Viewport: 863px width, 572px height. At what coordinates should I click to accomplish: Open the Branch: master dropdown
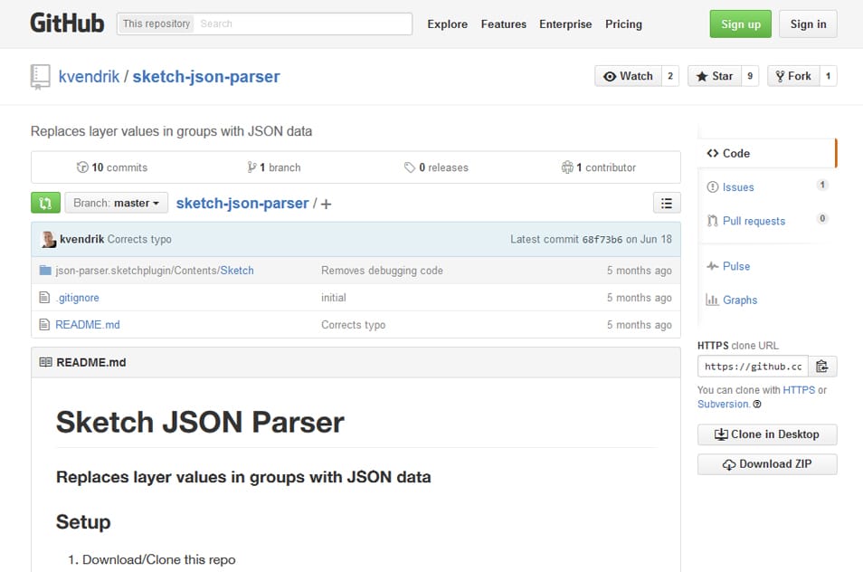(x=116, y=203)
